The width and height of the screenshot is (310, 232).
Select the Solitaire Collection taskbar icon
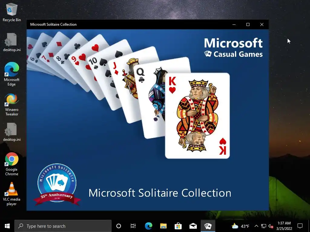[x=208, y=226]
